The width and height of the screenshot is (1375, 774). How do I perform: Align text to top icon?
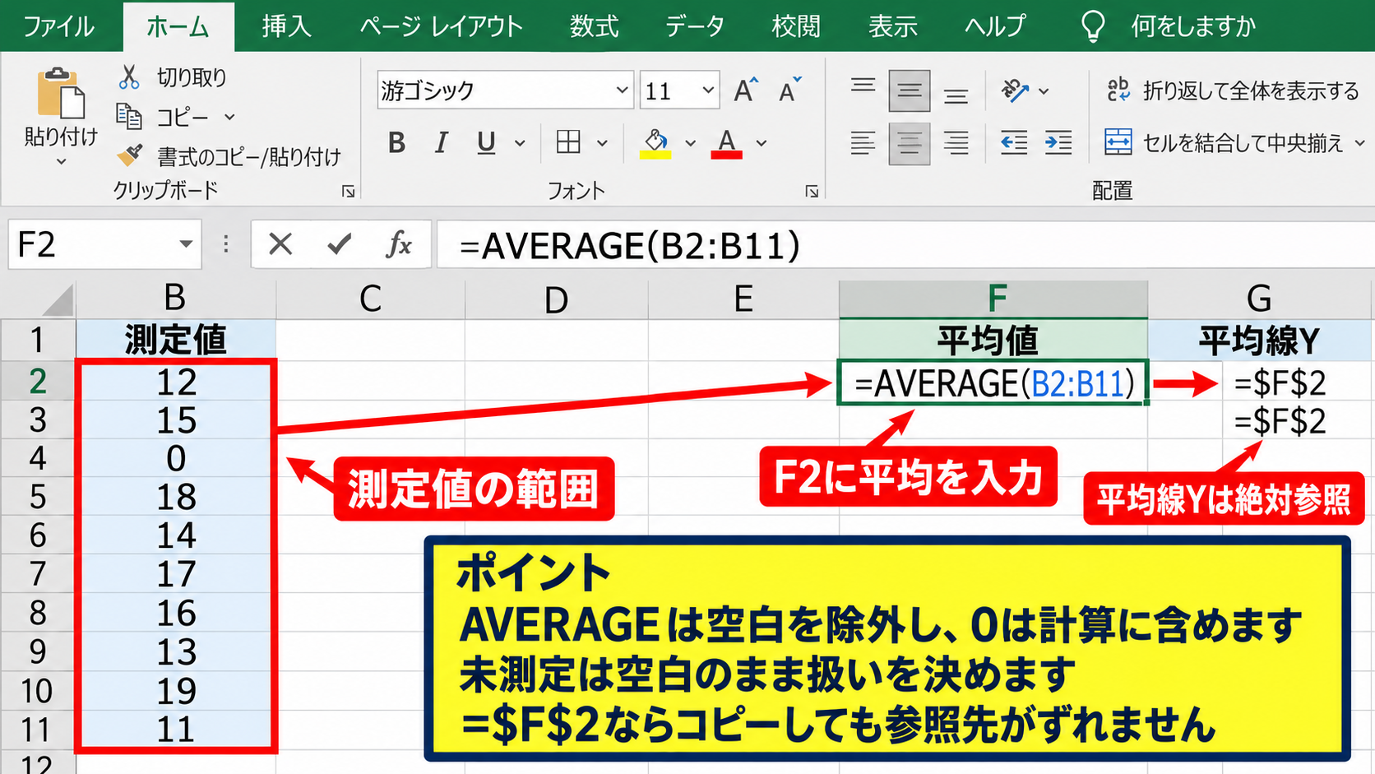[863, 87]
